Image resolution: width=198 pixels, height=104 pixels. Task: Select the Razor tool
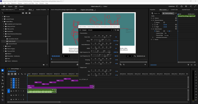(2, 80)
